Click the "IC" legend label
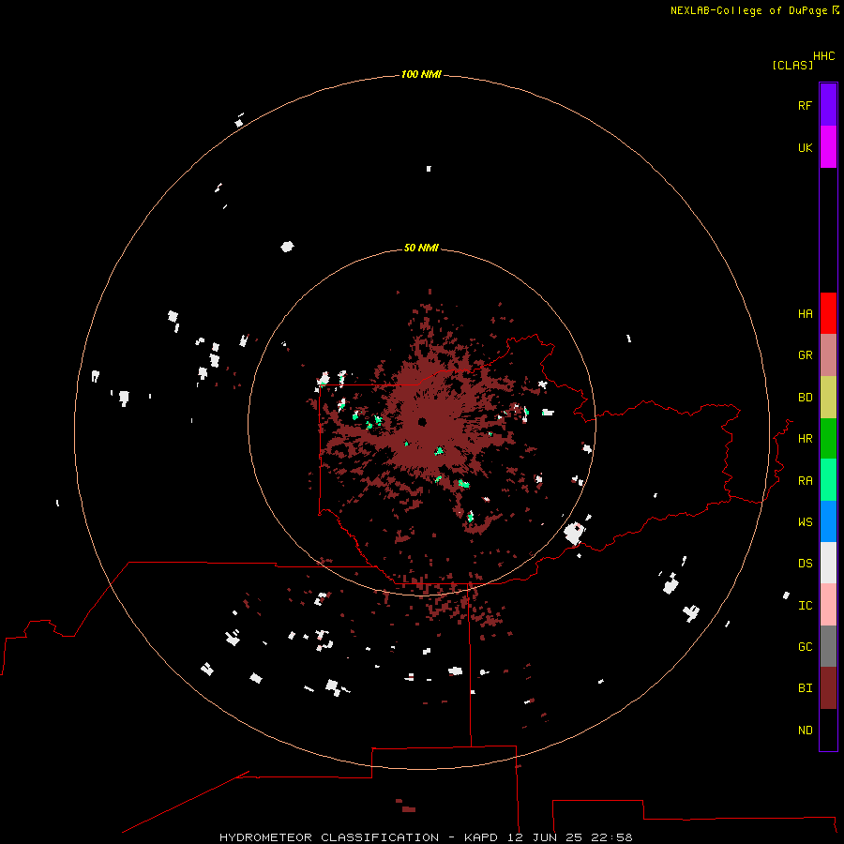This screenshot has height=844, width=844. [x=805, y=605]
